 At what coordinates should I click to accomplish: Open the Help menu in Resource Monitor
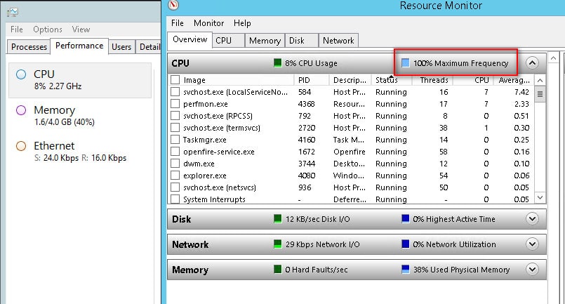tap(242, 23)
